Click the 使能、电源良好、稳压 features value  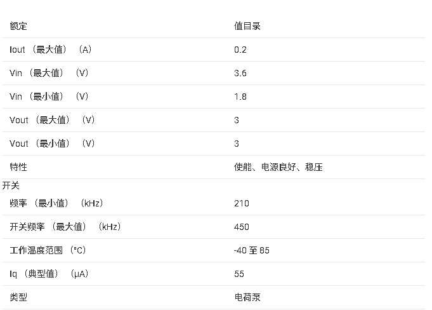tap(278, 167)
